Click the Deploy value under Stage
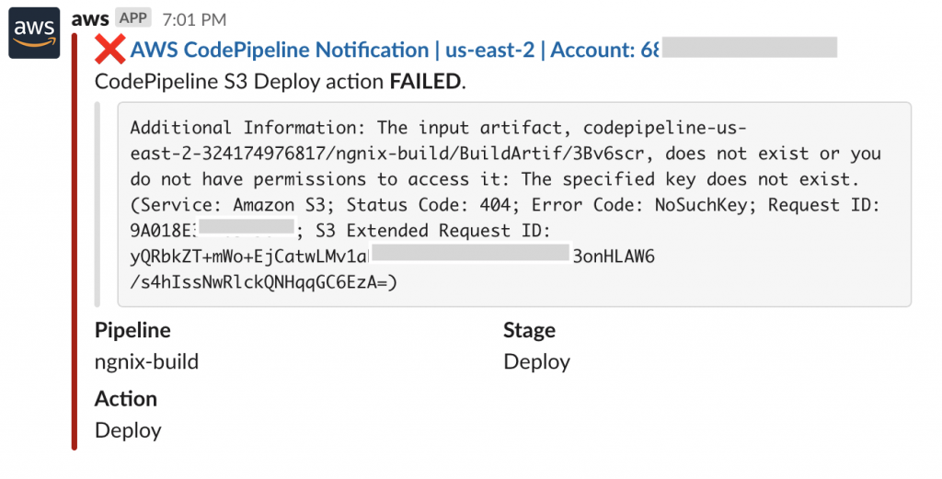Viewport: 942px width, 479px height. coord(536,361)
